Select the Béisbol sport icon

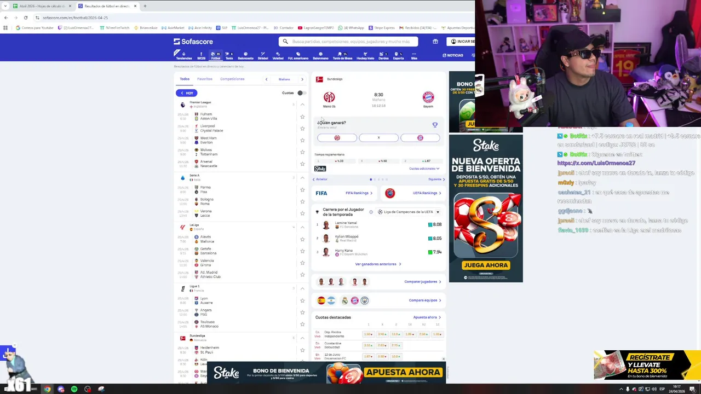(x=263, y=56)
